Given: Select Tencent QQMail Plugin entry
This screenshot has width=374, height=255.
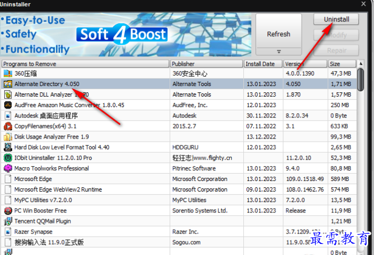Looking at the screenshot, I should (x=179, y=221).
